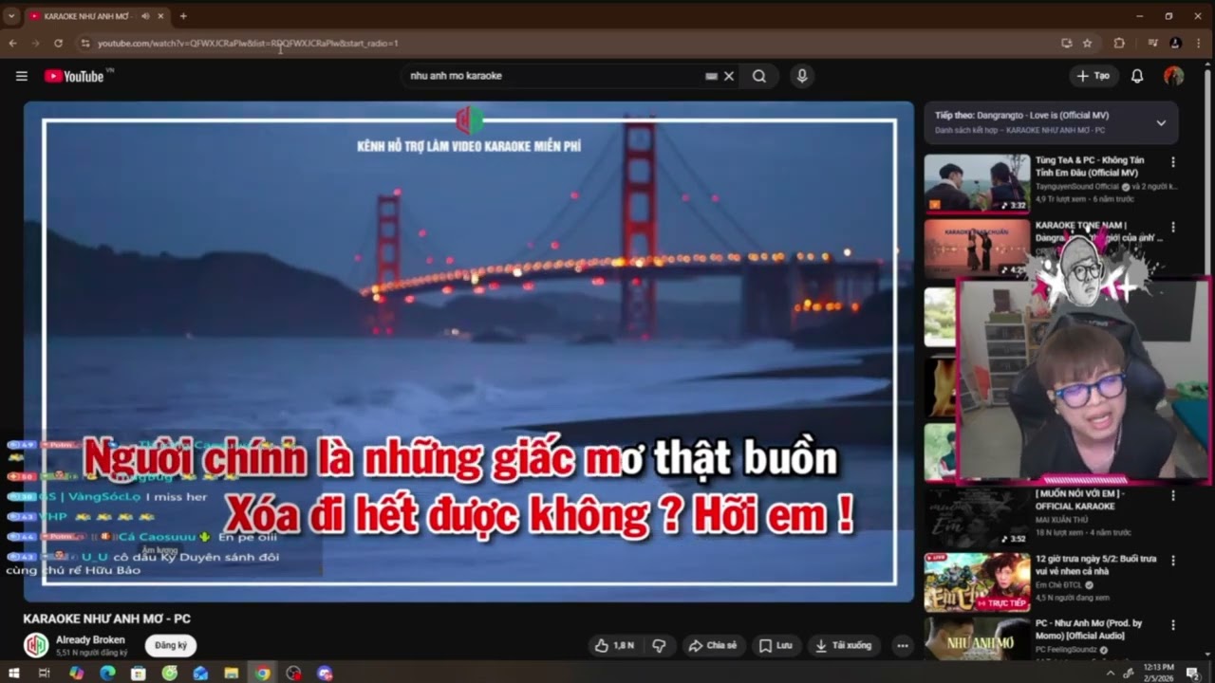Close the KARAOKE NHƯ ANH MƠ tab
The image size is (1215, 683).
160,16
